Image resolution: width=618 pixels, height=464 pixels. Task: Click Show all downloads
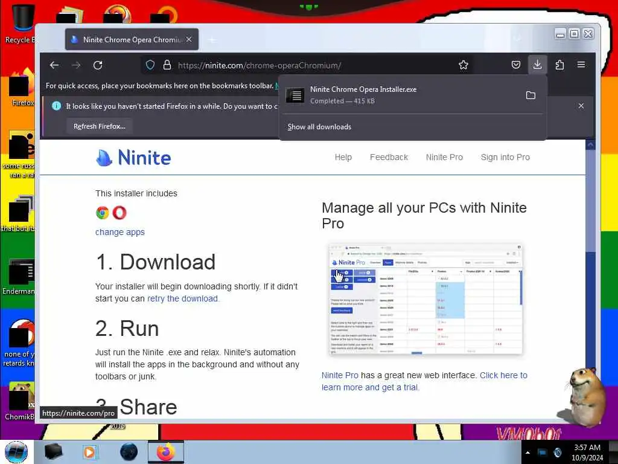(x=319, y=127)
